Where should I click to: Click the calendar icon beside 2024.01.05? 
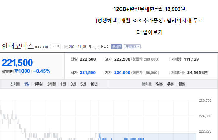66,47
